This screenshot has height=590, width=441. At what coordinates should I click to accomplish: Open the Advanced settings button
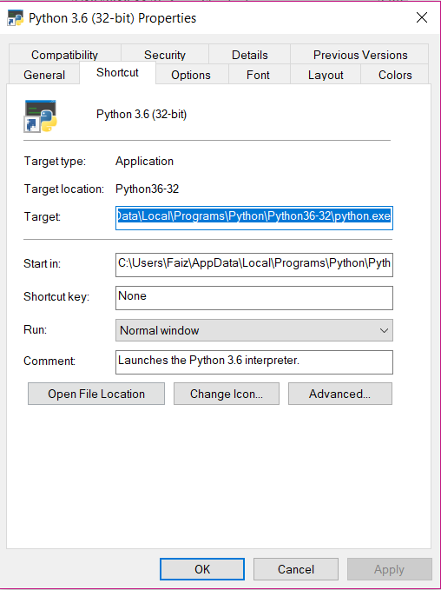coord(340,394)
